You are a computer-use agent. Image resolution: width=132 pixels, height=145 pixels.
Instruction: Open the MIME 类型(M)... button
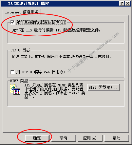(104, 87)
